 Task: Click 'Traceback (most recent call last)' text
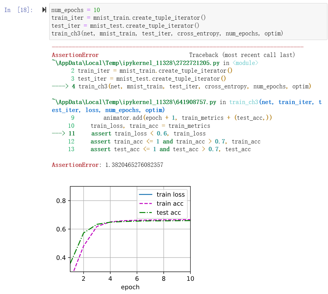(x=242, y=55)
